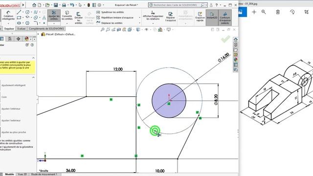
Task: Click the delete trash icon in Photos window
Action: point(278,12)
